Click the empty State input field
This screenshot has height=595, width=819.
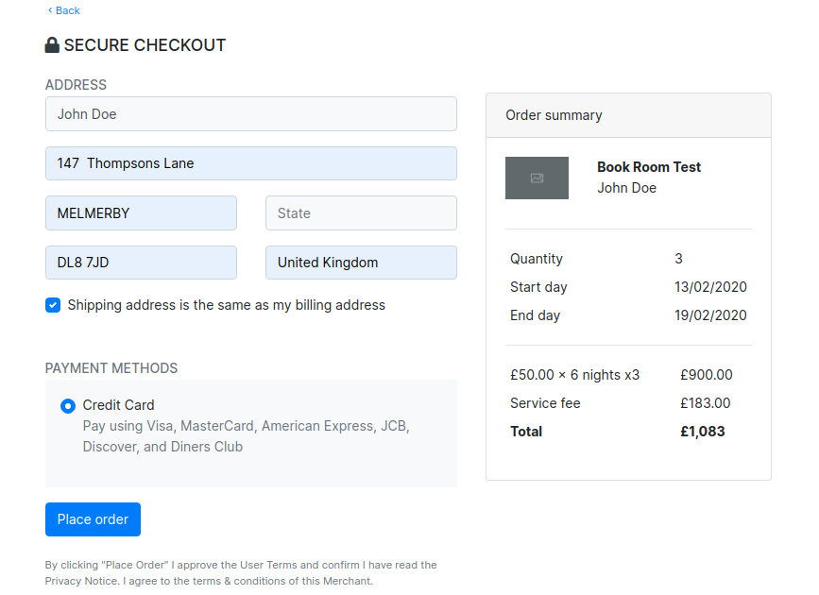[x=361, y=213]
